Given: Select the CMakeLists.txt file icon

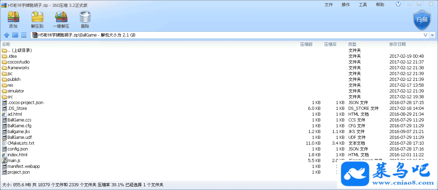Looking at the screenshot, I should [x=4, y=143].
